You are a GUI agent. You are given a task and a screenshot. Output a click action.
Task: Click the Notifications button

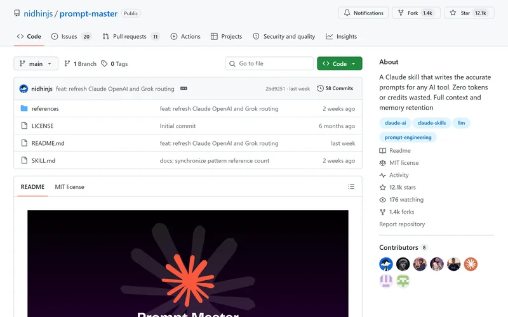pos(363,13)
